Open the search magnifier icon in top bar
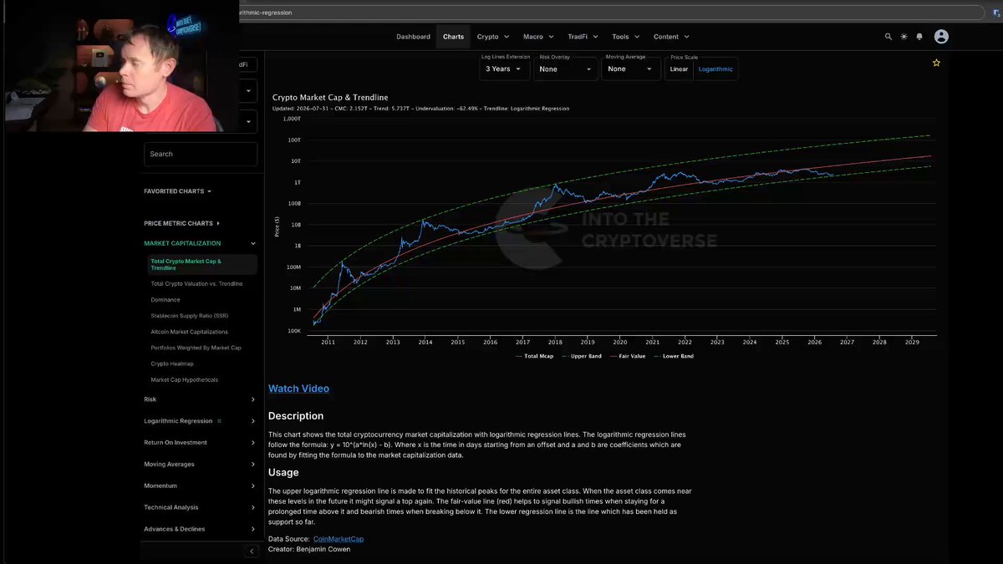1003x564 pixels. point(888,37)
